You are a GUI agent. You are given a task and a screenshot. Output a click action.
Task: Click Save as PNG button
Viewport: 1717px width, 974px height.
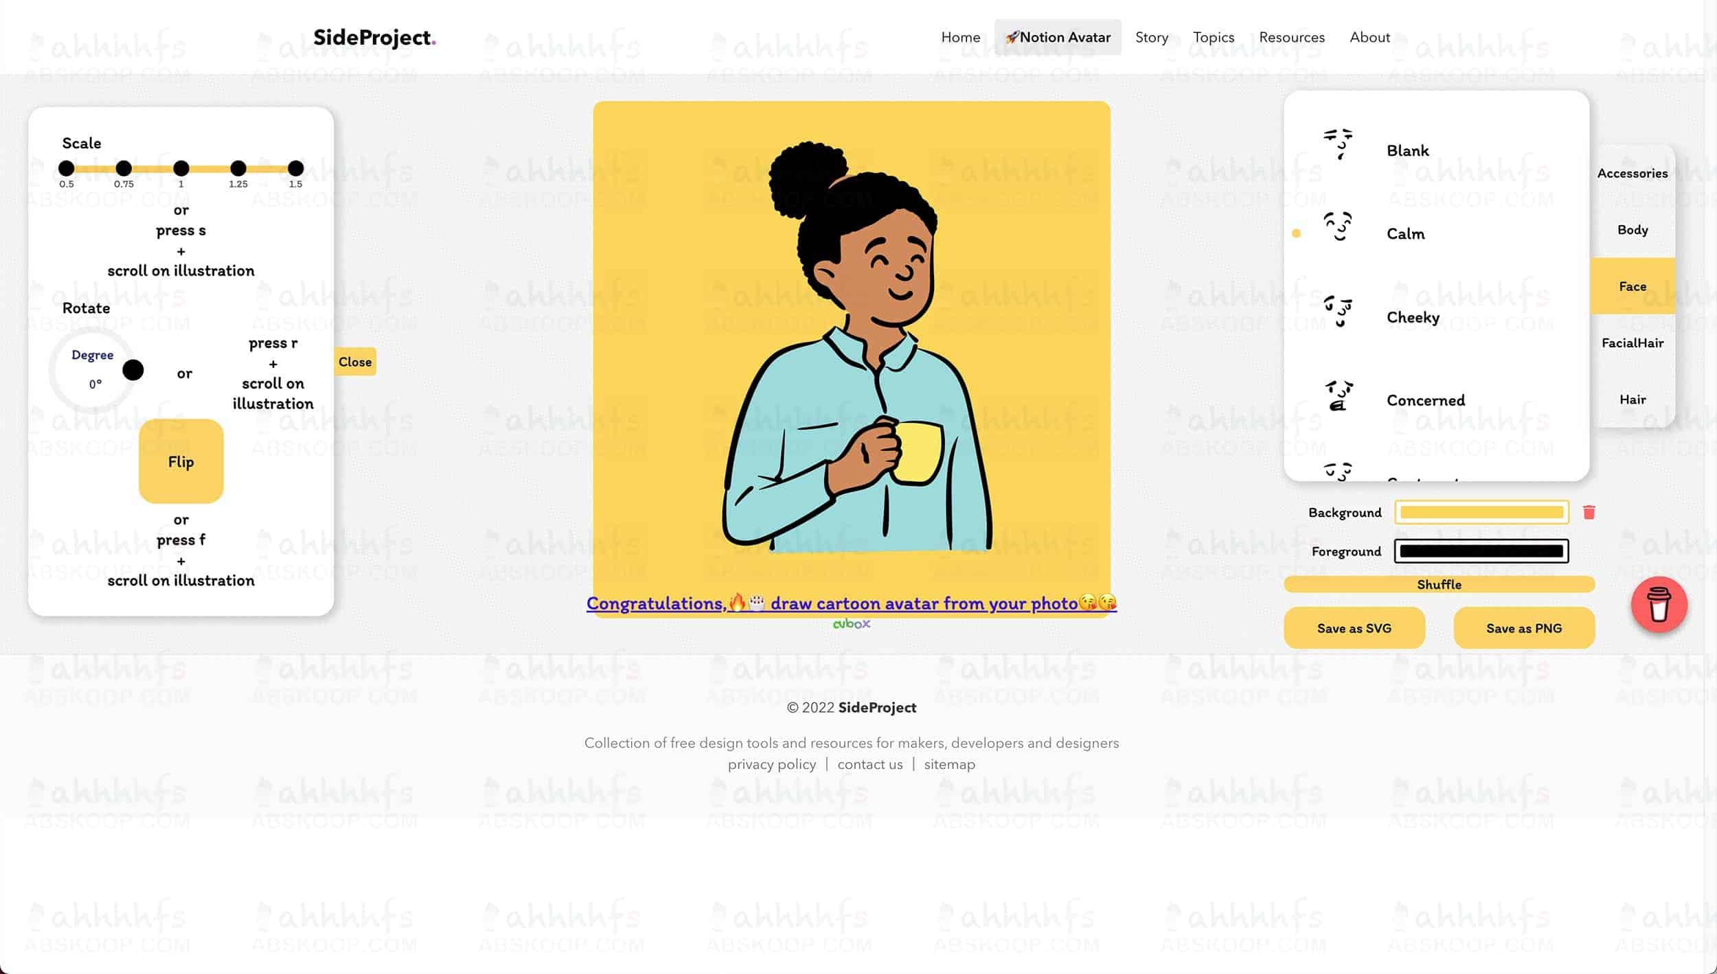(x=1523, y=627)
